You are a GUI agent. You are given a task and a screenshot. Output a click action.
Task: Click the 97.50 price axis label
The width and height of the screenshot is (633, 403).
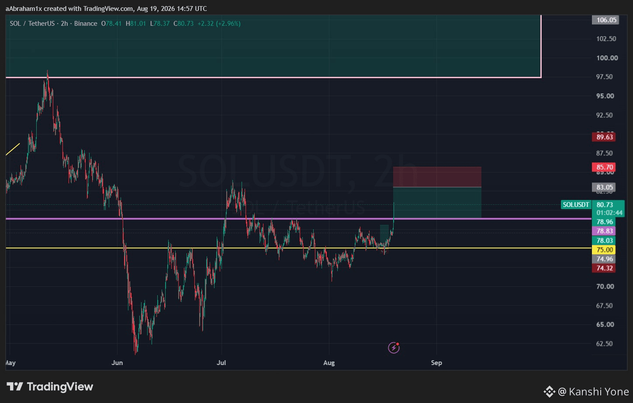pyautogui.click(x=605, y=77)
